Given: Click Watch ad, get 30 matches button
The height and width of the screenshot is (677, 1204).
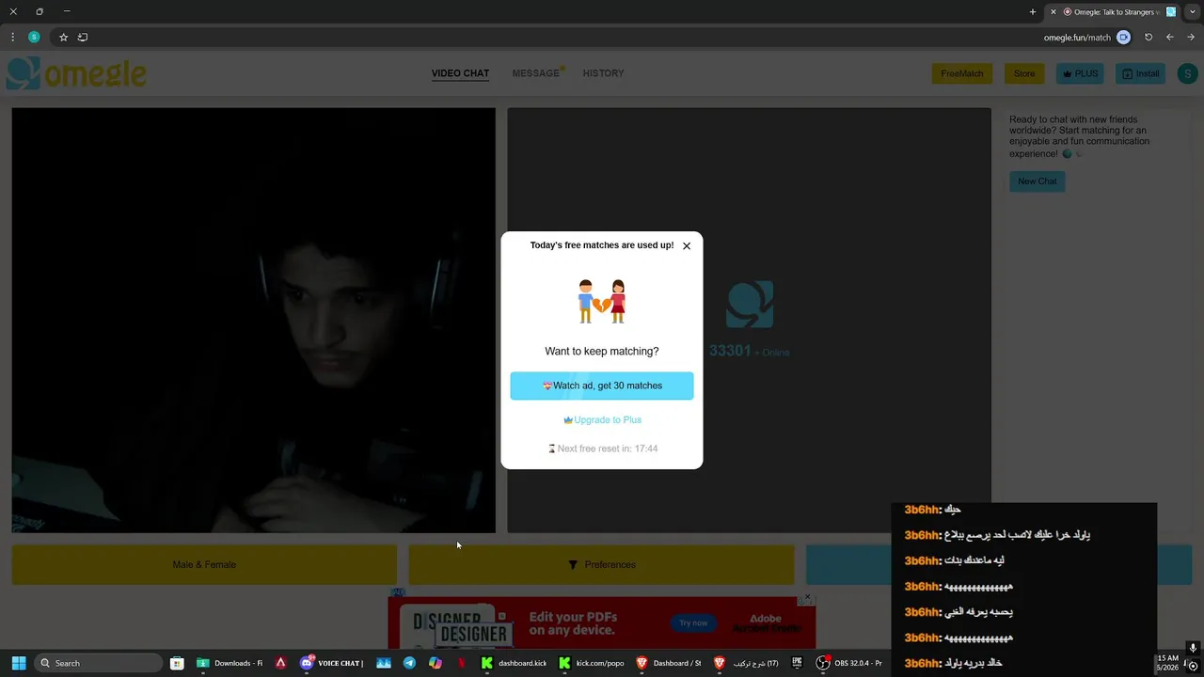Looking at the screenshot, I should coord(602,386).
